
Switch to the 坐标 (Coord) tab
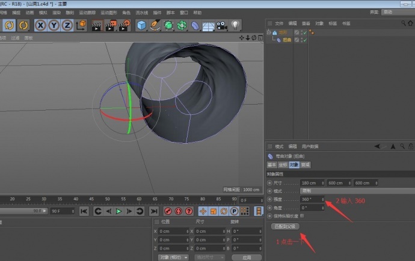(x=283, y=165)
